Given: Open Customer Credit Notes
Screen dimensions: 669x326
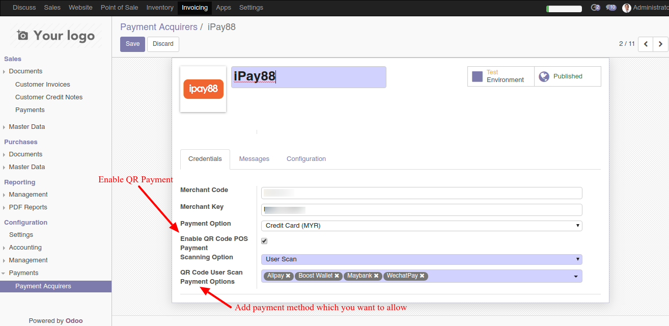Looking at the screenshot, I should coord(49,97).
